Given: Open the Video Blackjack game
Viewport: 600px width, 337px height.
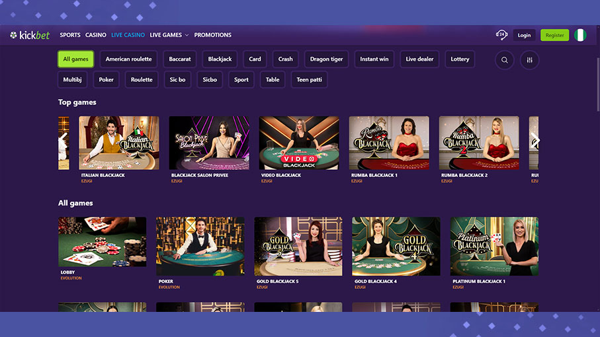Looking at the screenshot, I should click(299, 143).
